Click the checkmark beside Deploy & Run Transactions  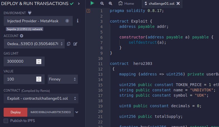(72, 4)
